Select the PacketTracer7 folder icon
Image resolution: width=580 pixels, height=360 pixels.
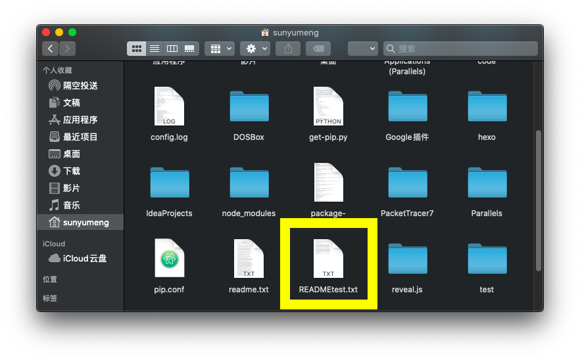coord(407,183)
